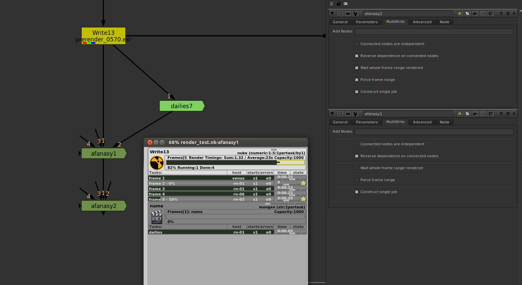
Task: Enable afanasy2 Connected nodes are independent
Action: coord(357,44)
